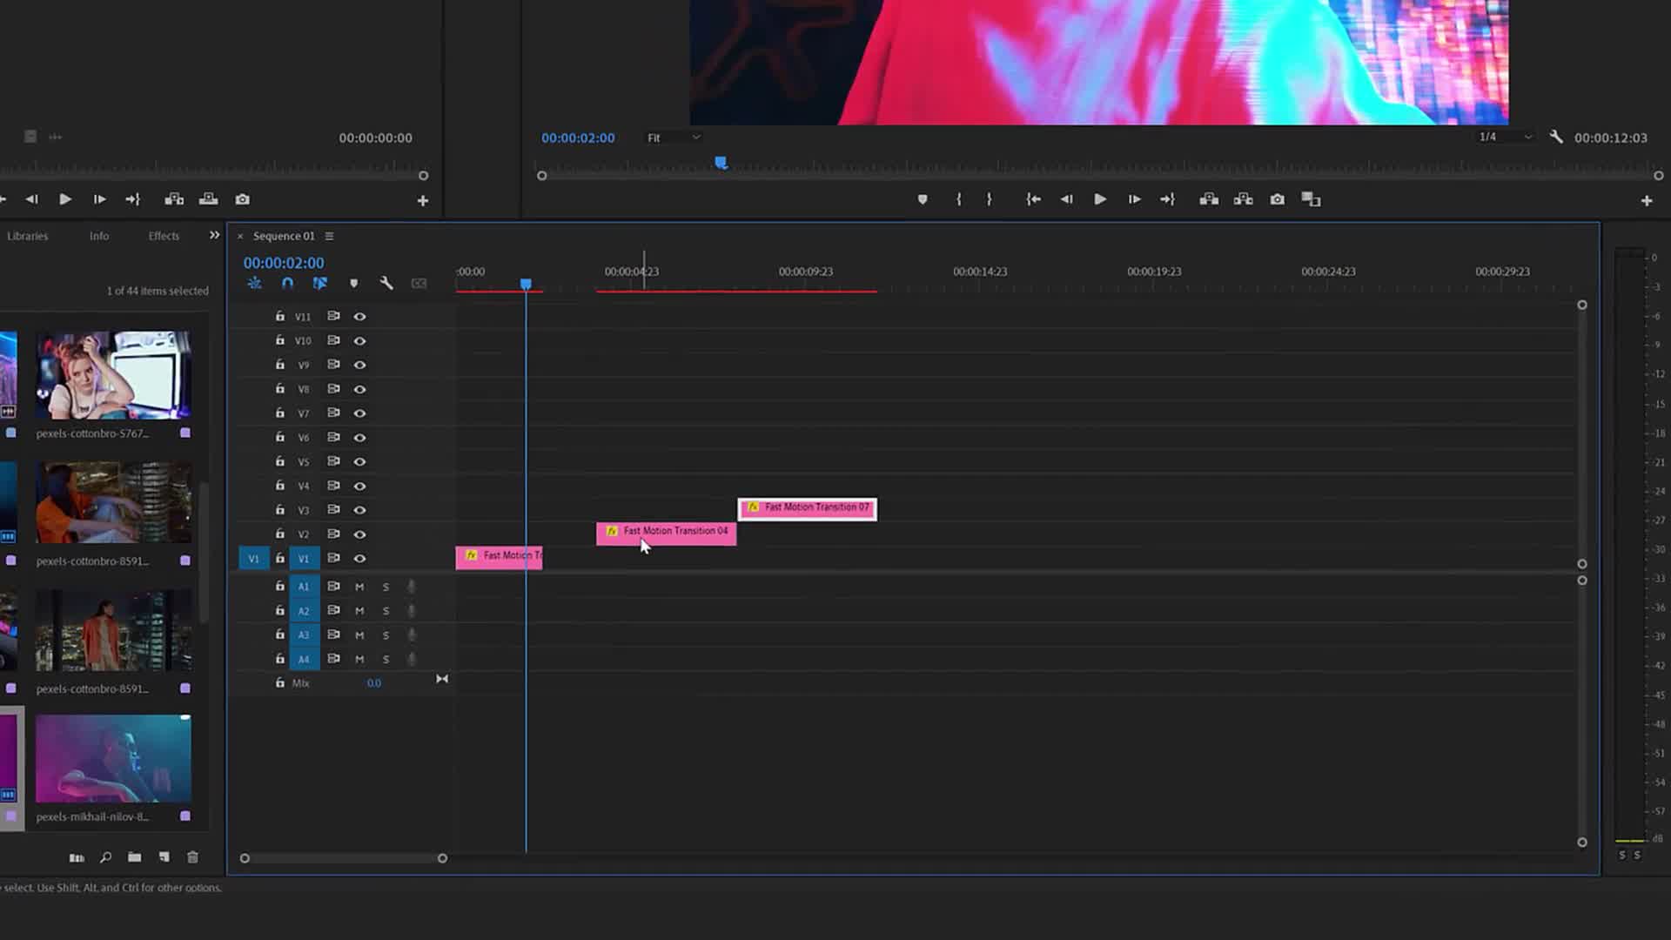Open Fit zoom level dropdown
1671x940 pixels.
(x=673, y=138)
